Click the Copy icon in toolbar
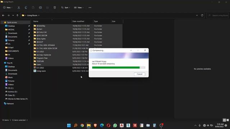 coord(26,8)
